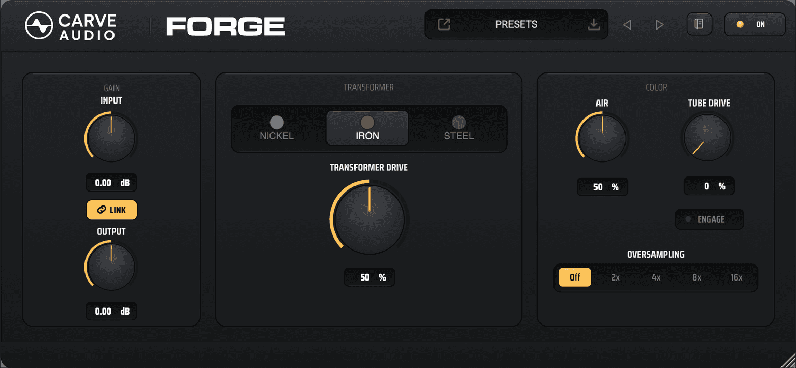The height and width of the screenshot is (368, 796).
Task: Click the TUBE DRIVE knob
Action: (x=707, y=138)
